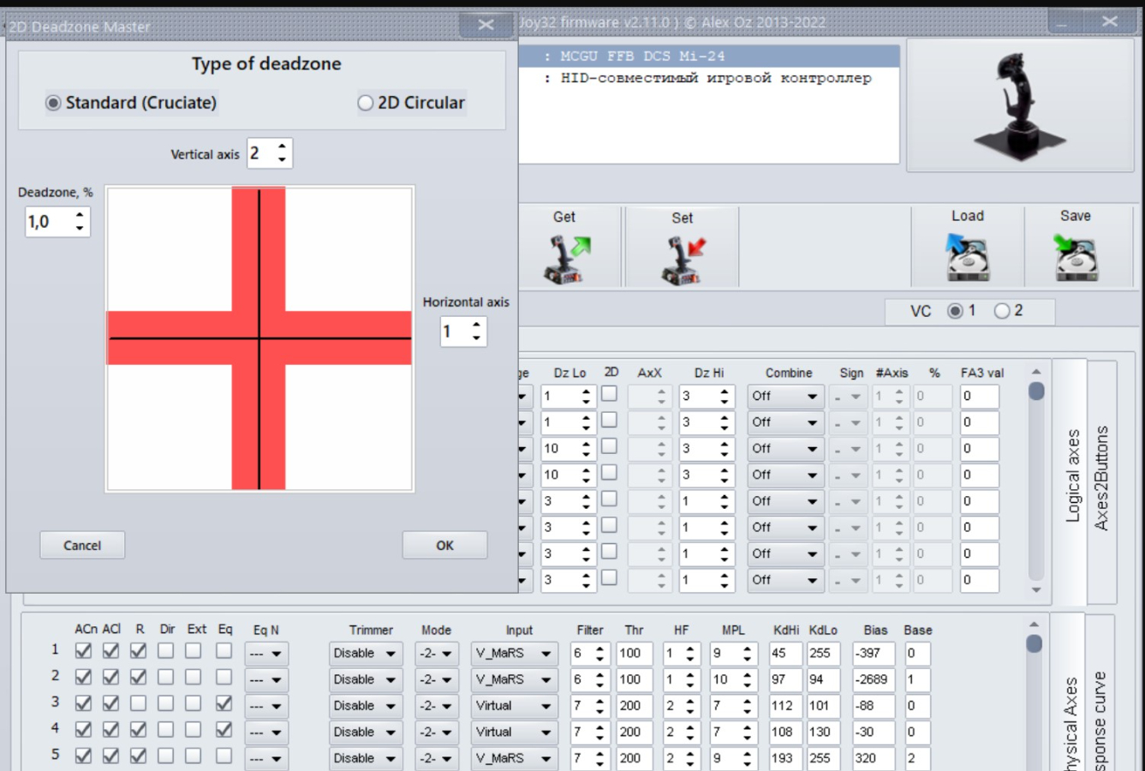
Task: Click KdHi field showing 193
Action: point(785,758)
